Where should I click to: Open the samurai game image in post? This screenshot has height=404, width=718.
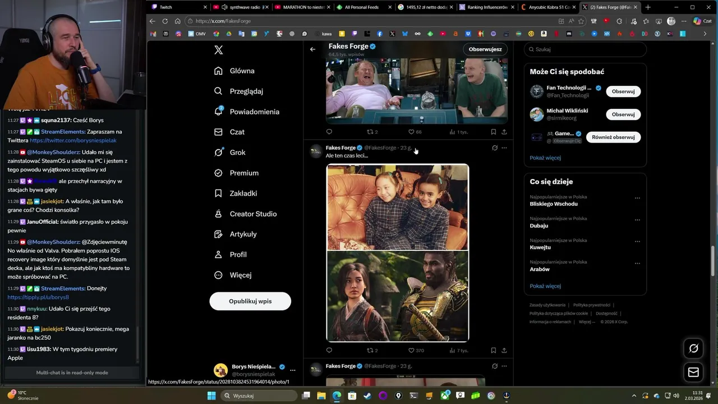pos(397,296)
